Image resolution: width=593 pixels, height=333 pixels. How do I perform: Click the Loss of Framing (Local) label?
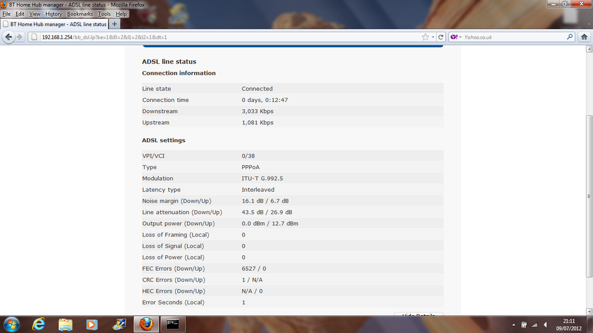176,235
